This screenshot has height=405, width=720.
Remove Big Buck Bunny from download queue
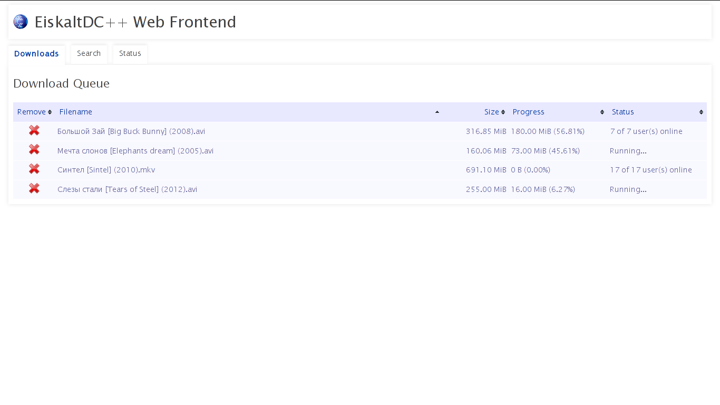[34, 130]
